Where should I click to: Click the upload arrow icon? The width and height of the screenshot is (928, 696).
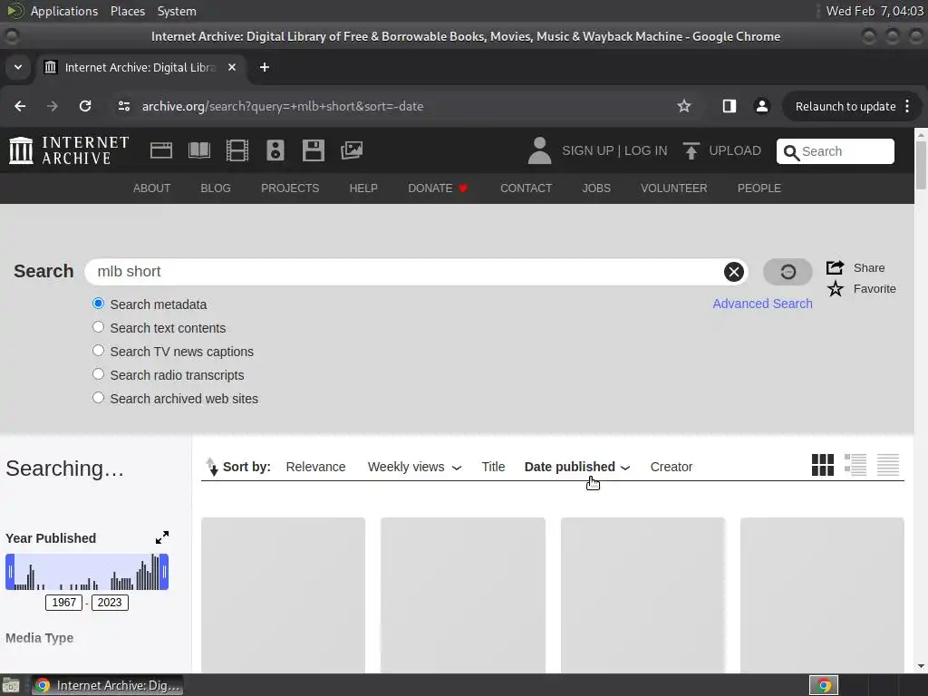691,151
